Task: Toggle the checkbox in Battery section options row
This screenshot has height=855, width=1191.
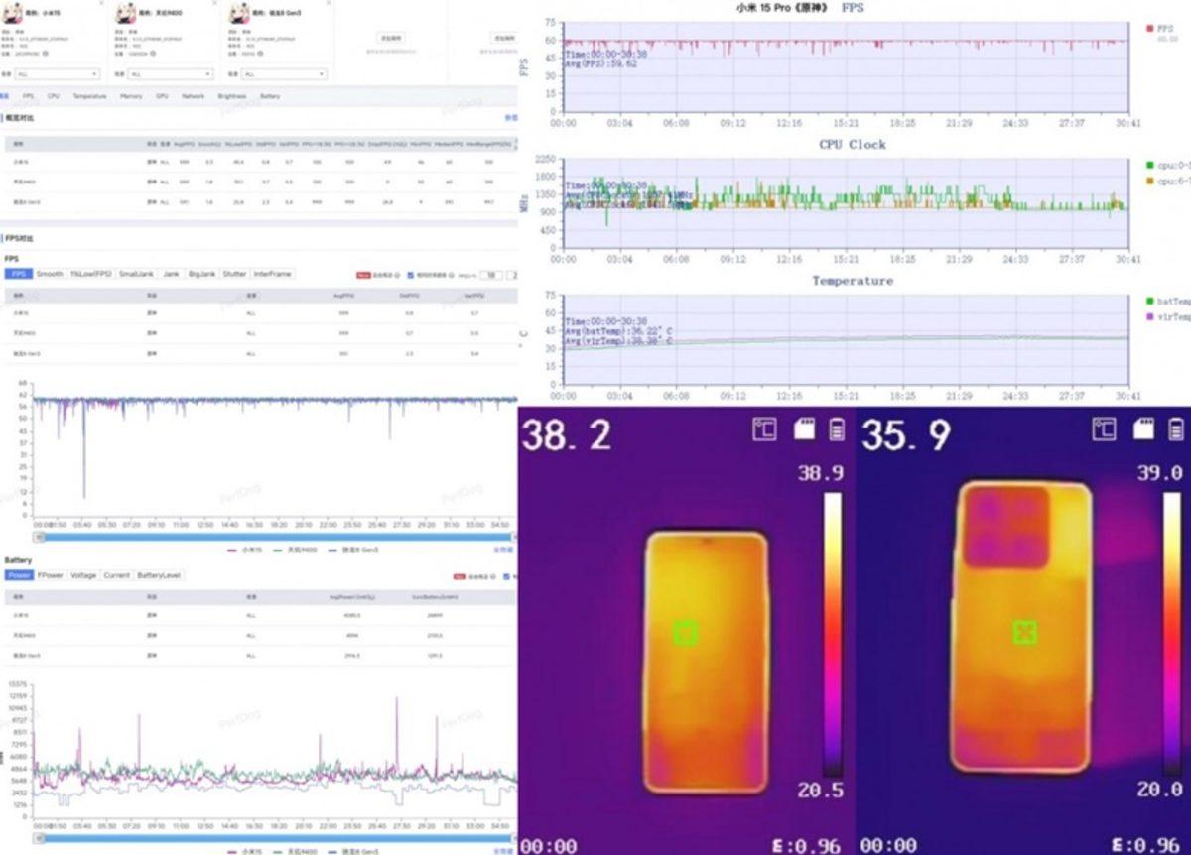Action: [x=505, y=575]
